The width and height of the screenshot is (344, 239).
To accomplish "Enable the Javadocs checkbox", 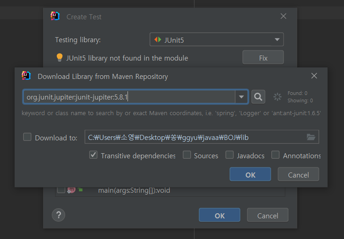I will click(x=229, y=155).
